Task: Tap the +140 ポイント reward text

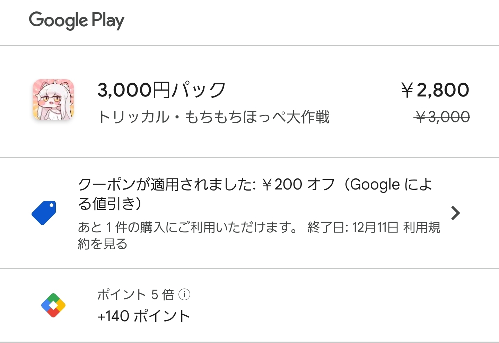Action: (x=144, y=316)
